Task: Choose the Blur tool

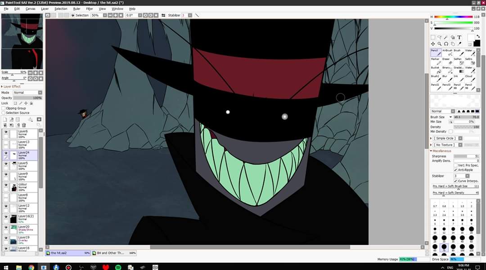Action: click(447, 78)
